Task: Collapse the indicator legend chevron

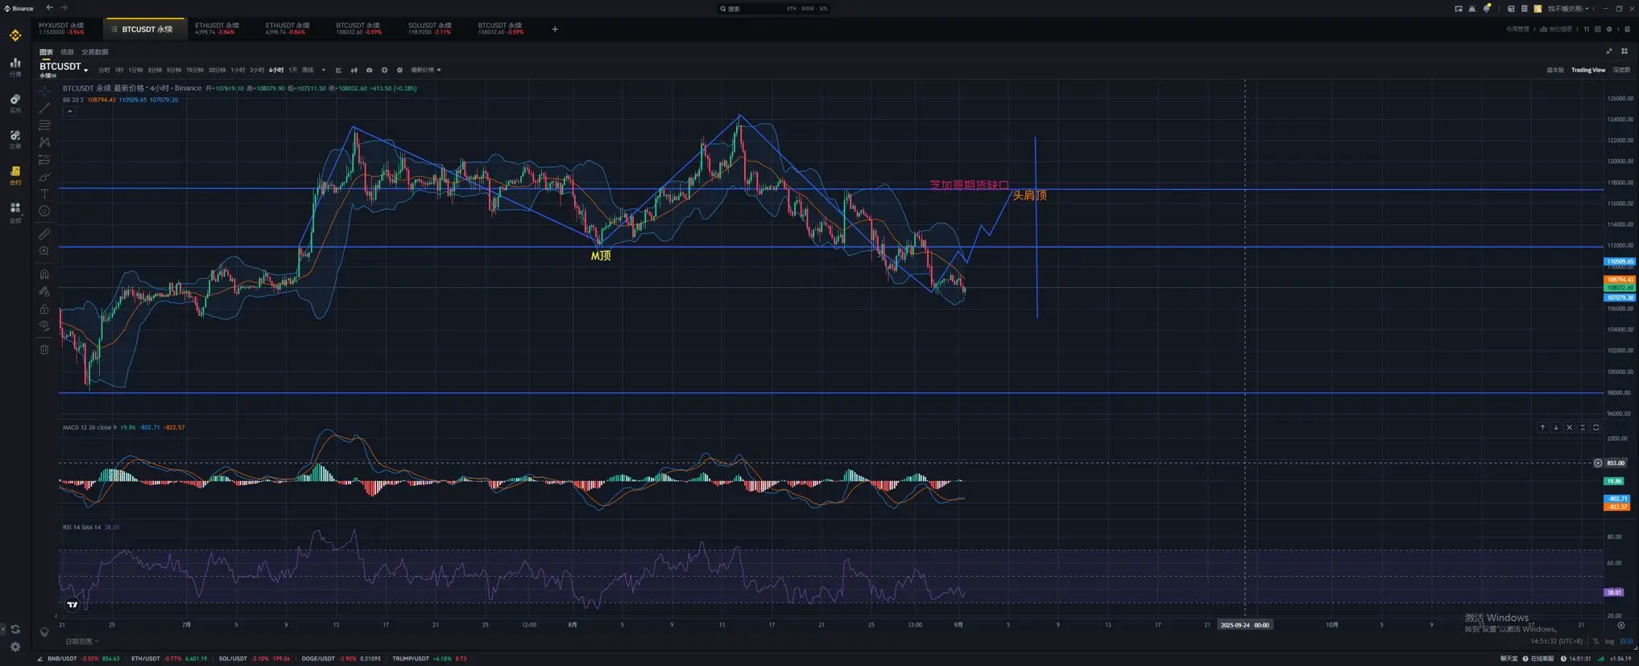Action: point(70,111)
